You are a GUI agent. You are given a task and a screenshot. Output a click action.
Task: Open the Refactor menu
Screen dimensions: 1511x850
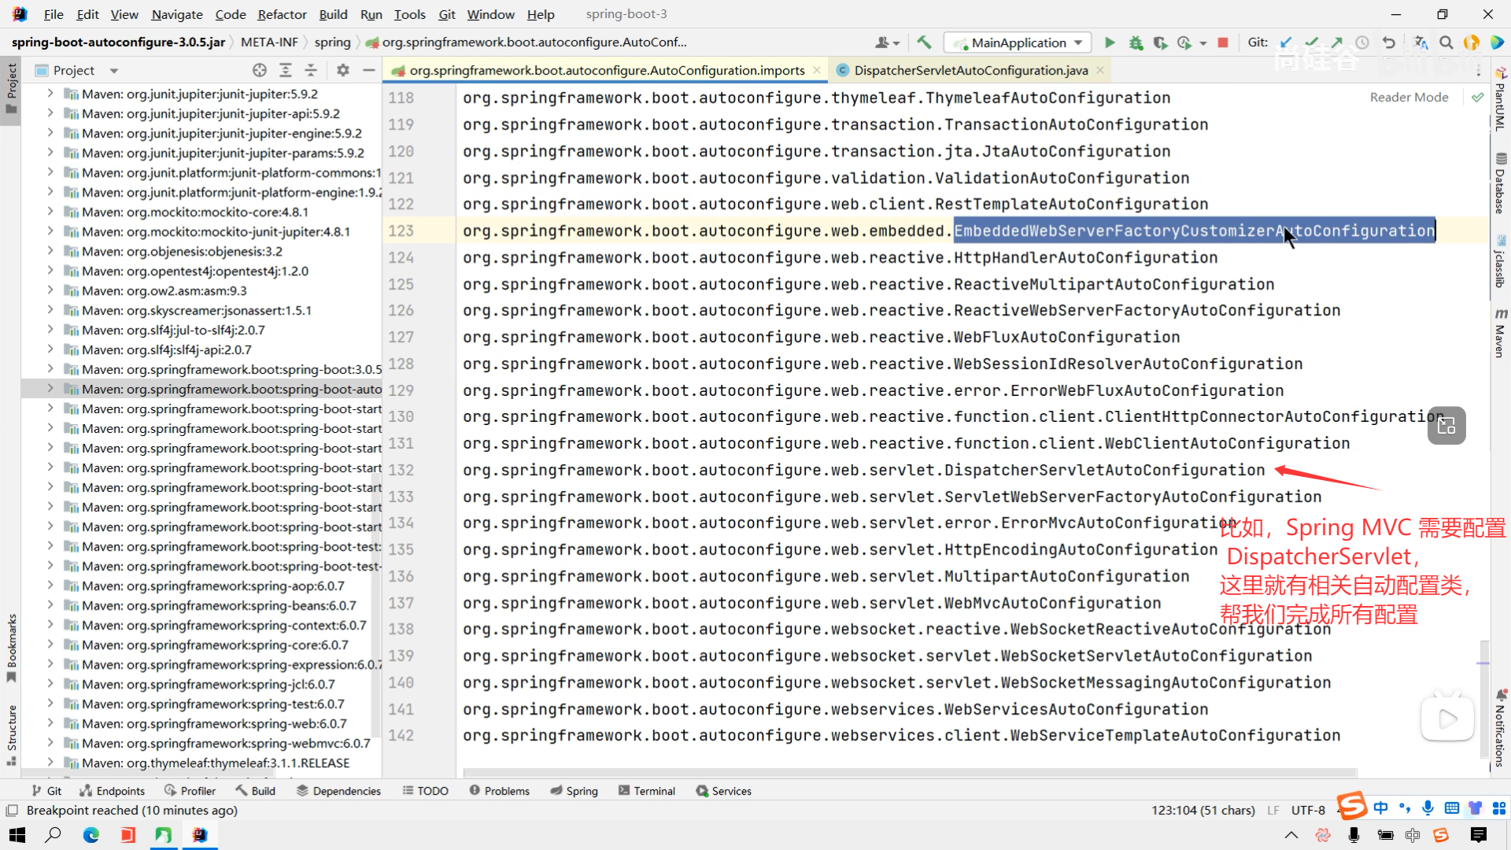282,14
